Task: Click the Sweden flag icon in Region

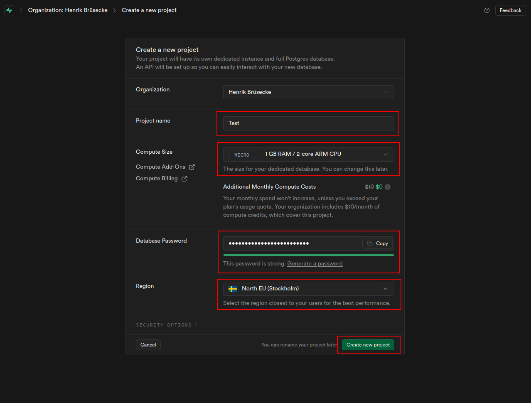Action: (233, 289)
